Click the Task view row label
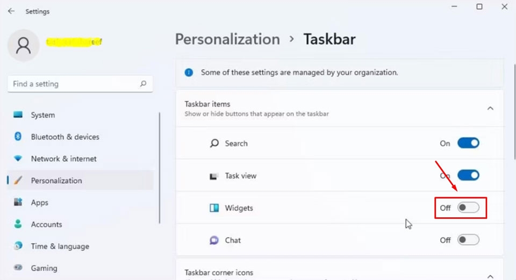The image size is (516, 280). [x=241, y=176]
